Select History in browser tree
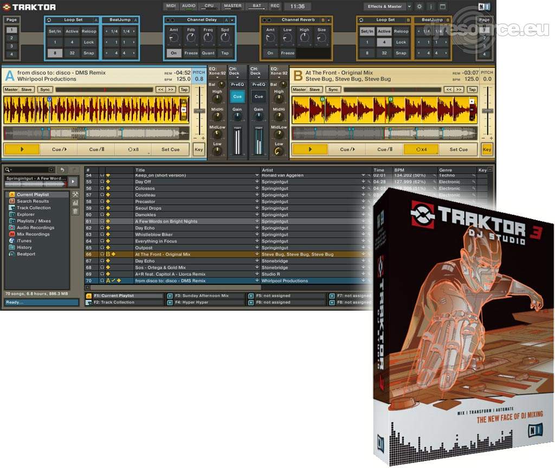This screenshot has height=468, width=555. (x=24, y=247)
